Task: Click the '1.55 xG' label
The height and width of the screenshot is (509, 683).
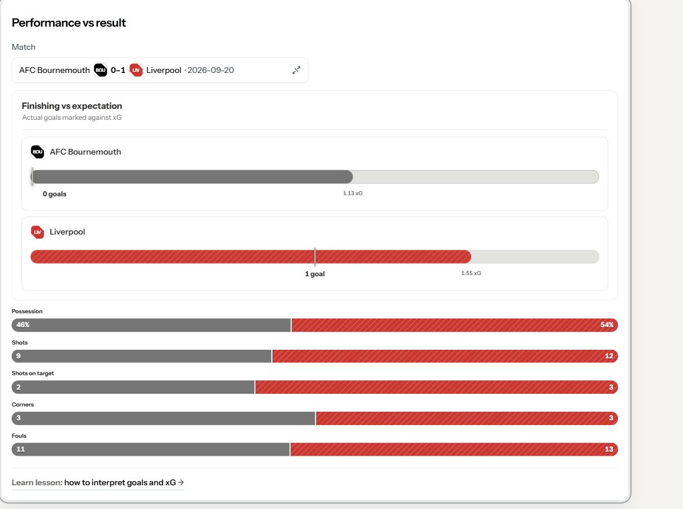Action: coord(471,273)
